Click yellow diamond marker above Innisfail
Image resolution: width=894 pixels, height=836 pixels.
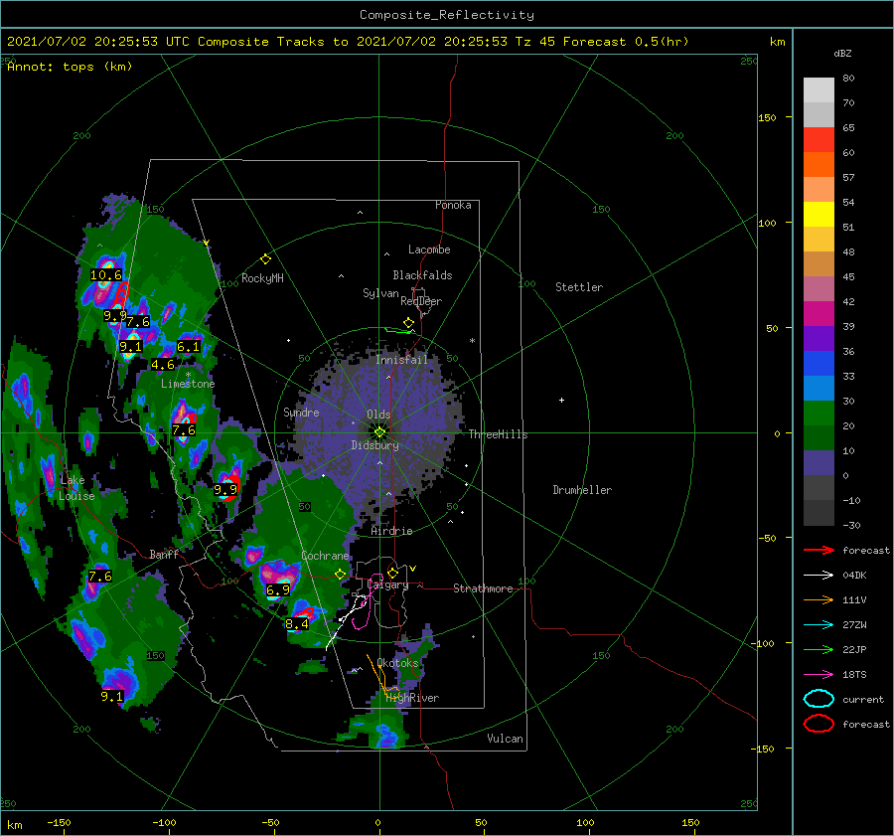tap(408, 323)
